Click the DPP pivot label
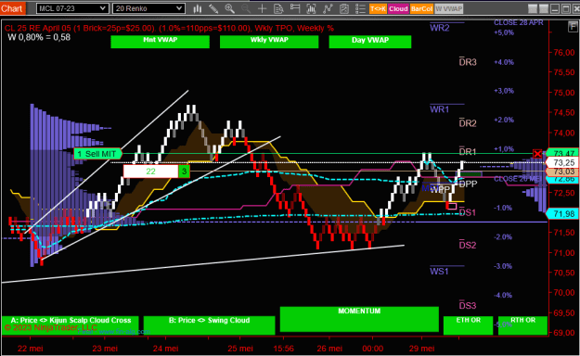This screenshot has height=356, width=580. pos(469,184)
